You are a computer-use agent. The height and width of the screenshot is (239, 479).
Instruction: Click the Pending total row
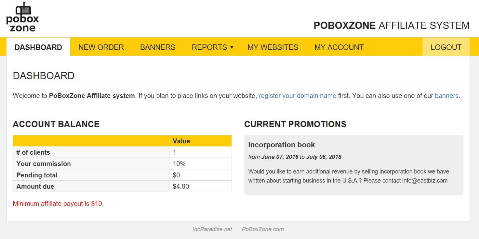click(122, 175)
